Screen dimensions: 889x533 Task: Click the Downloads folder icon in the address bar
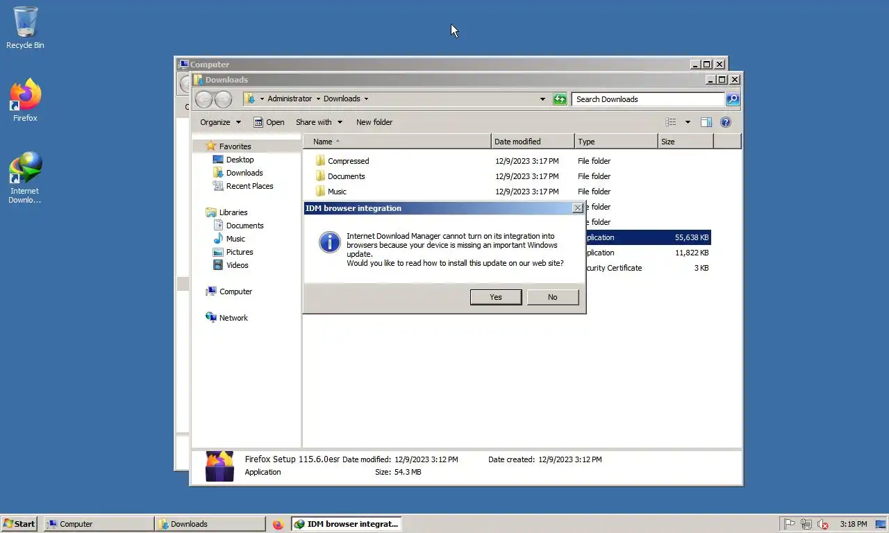coord(250,99)
